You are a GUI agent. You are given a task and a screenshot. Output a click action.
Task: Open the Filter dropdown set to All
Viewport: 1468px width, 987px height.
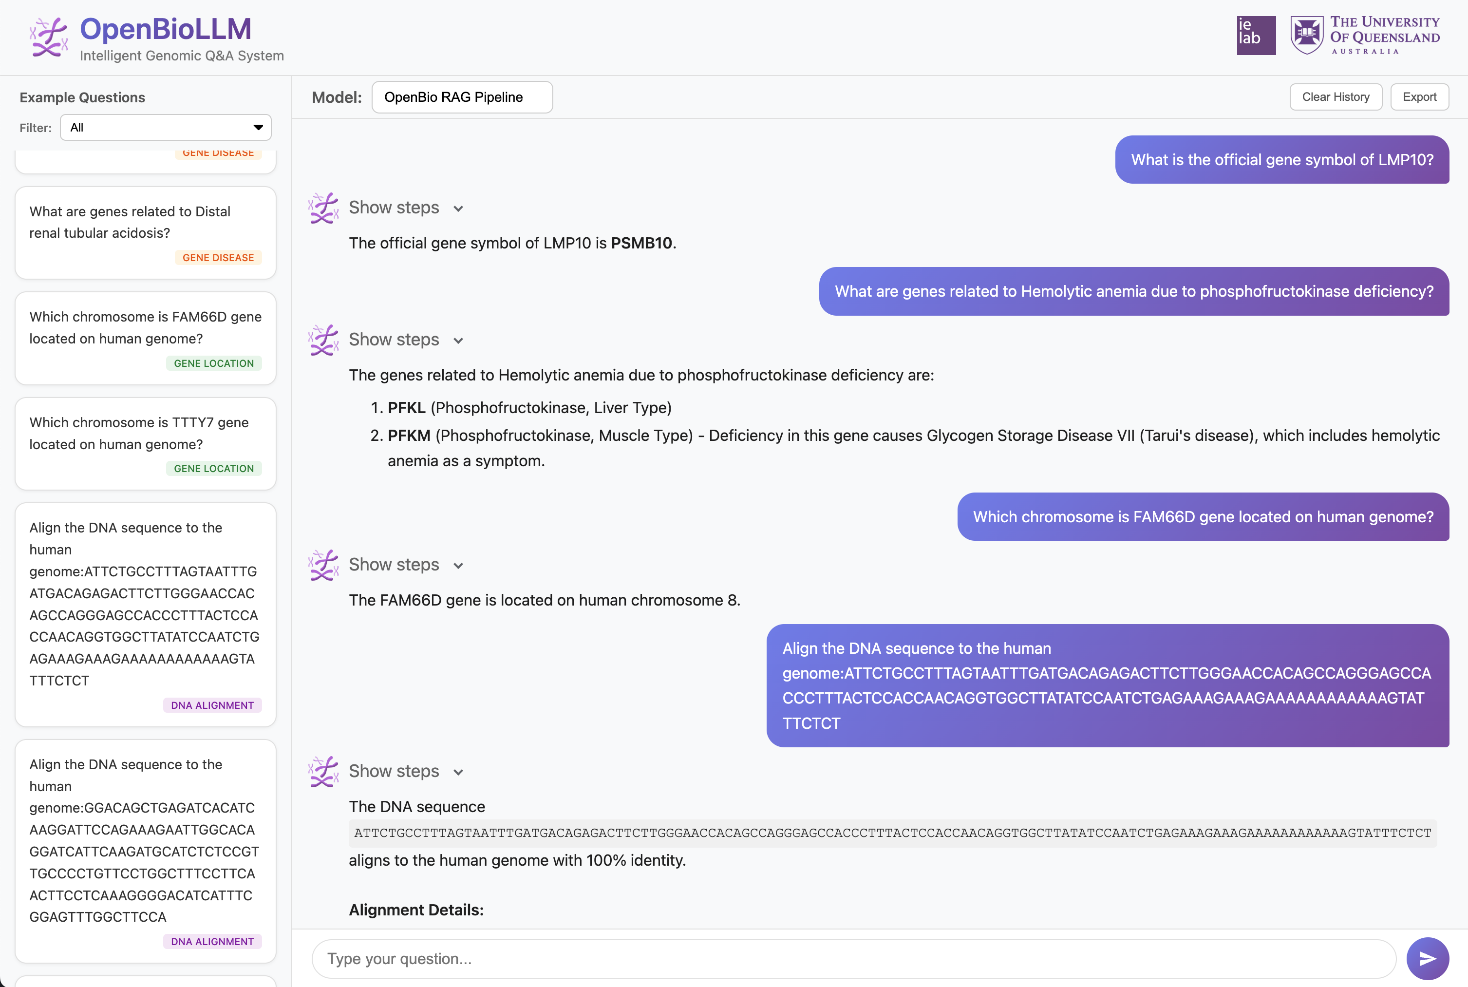pyautogui.click(x=166, y=128)
